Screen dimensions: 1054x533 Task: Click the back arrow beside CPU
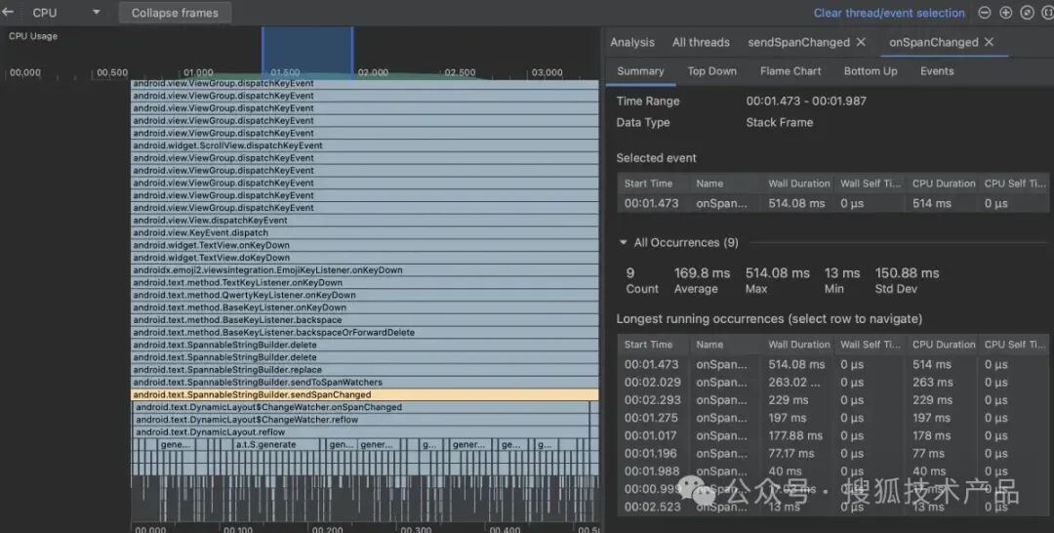(8, 12)
